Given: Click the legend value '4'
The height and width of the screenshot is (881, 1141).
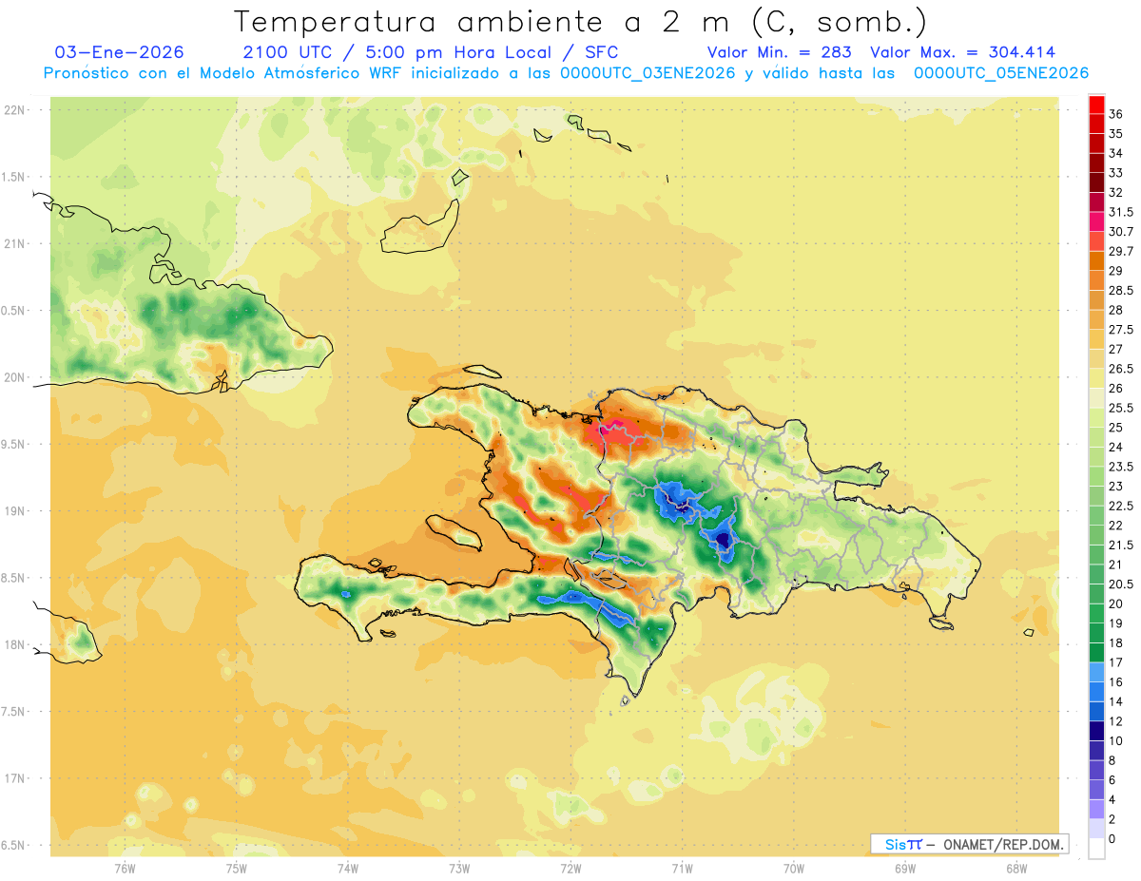Looking at the screenshot, I should 1112,799.
